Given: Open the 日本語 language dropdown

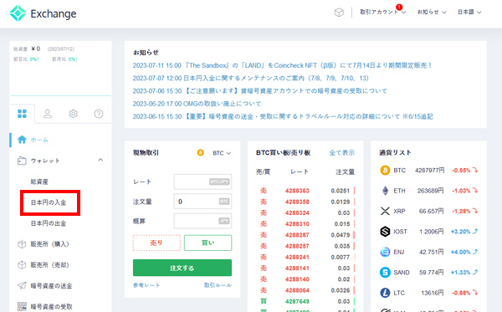Looking at the screenshot, I should tap(469, 13).
